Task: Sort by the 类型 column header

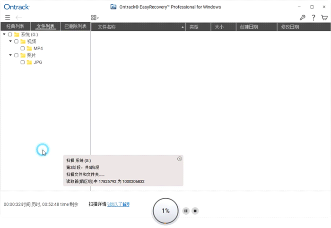Action: click(x=198, y=27)
